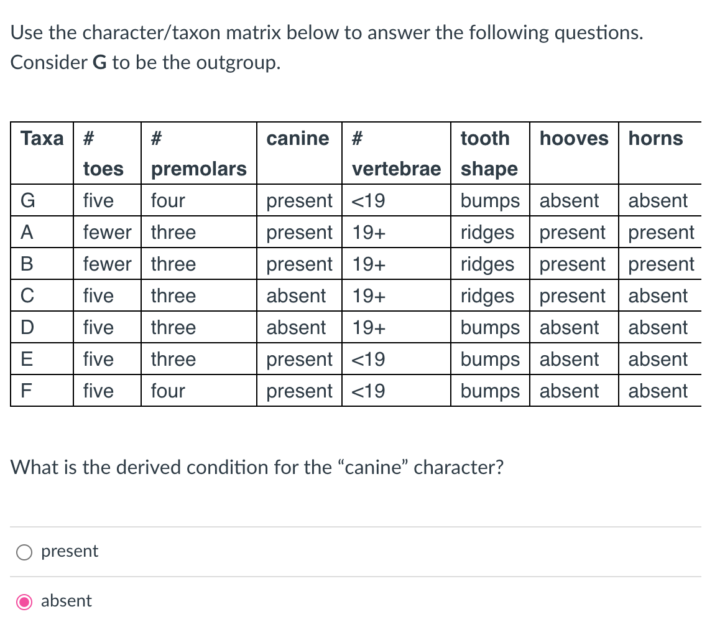This screenshot has height=632, width=725.
Task: Click the "ridges" cell in row C
Action: click(x=488, y=295)
